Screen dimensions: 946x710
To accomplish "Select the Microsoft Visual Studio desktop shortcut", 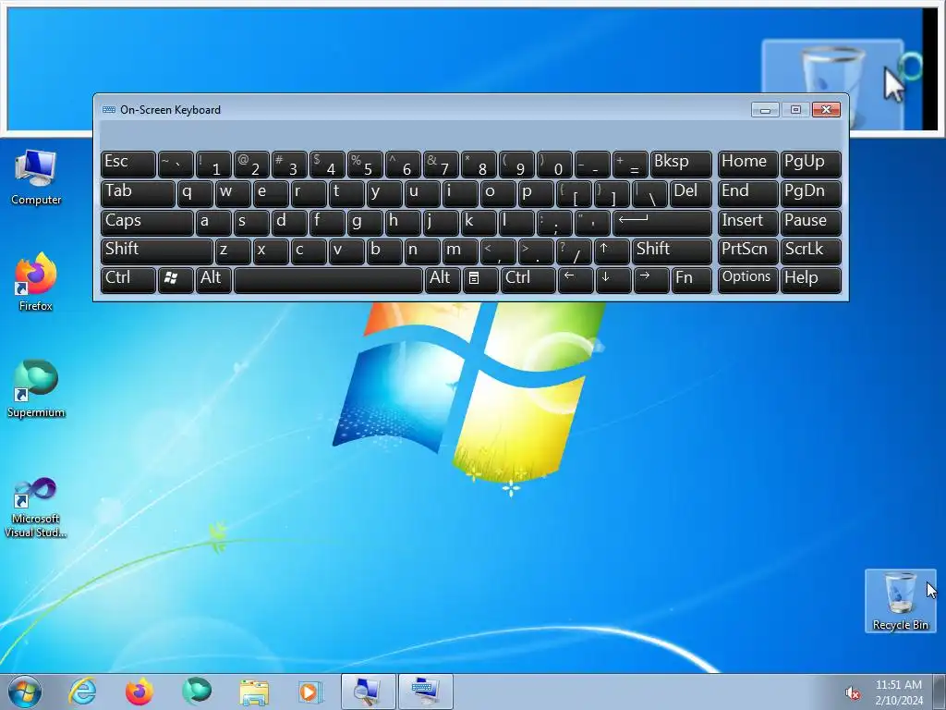I will [36, 508].
